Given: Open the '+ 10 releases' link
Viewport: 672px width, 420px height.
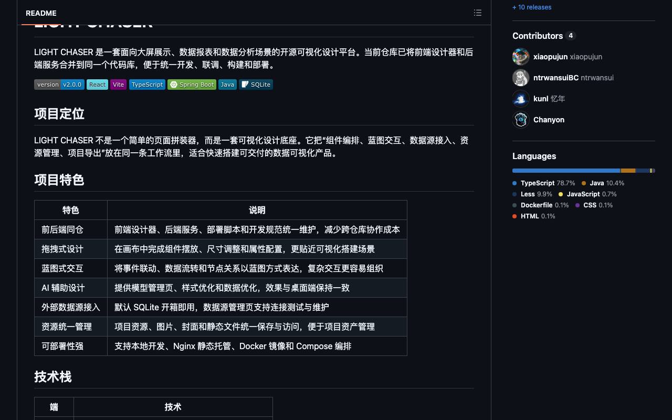Looking at the screenshot, I should pyautogui.click(x=532, y=7).
